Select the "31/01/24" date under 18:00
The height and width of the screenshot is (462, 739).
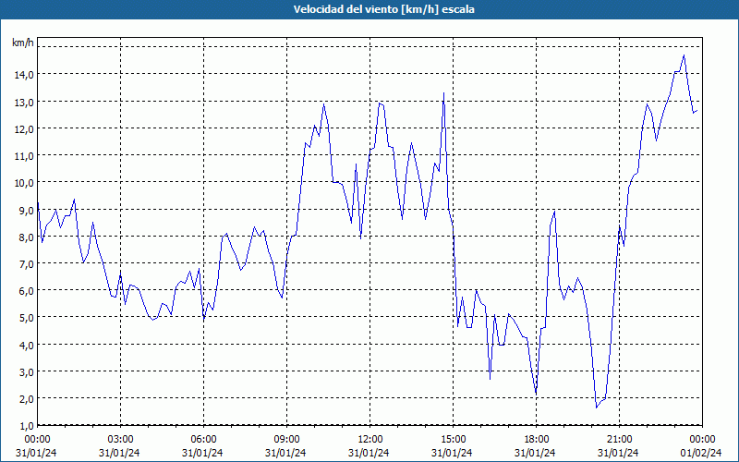536,453
